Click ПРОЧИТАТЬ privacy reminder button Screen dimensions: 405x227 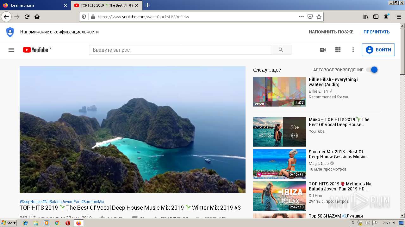[377, 32]
